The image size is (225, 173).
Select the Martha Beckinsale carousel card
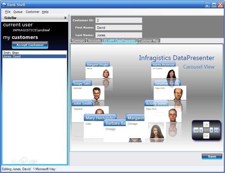(x=165, y=70)
